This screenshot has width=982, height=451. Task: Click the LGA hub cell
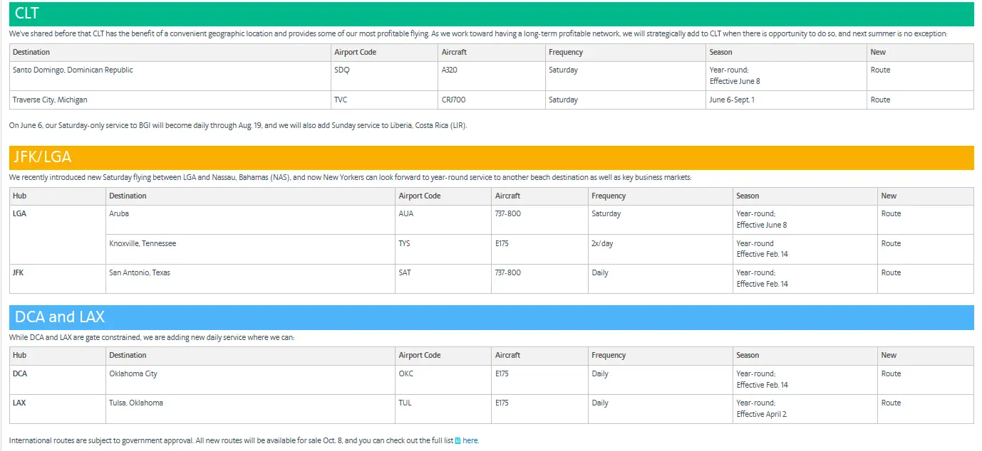pyautogui.click(x=19, y=214)
